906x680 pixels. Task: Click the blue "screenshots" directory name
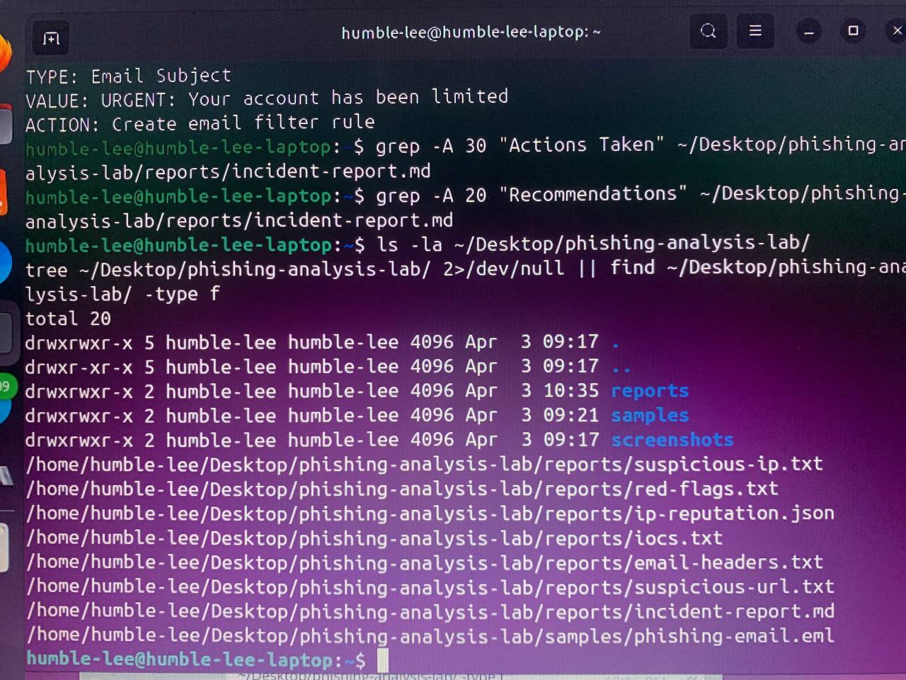672,440
